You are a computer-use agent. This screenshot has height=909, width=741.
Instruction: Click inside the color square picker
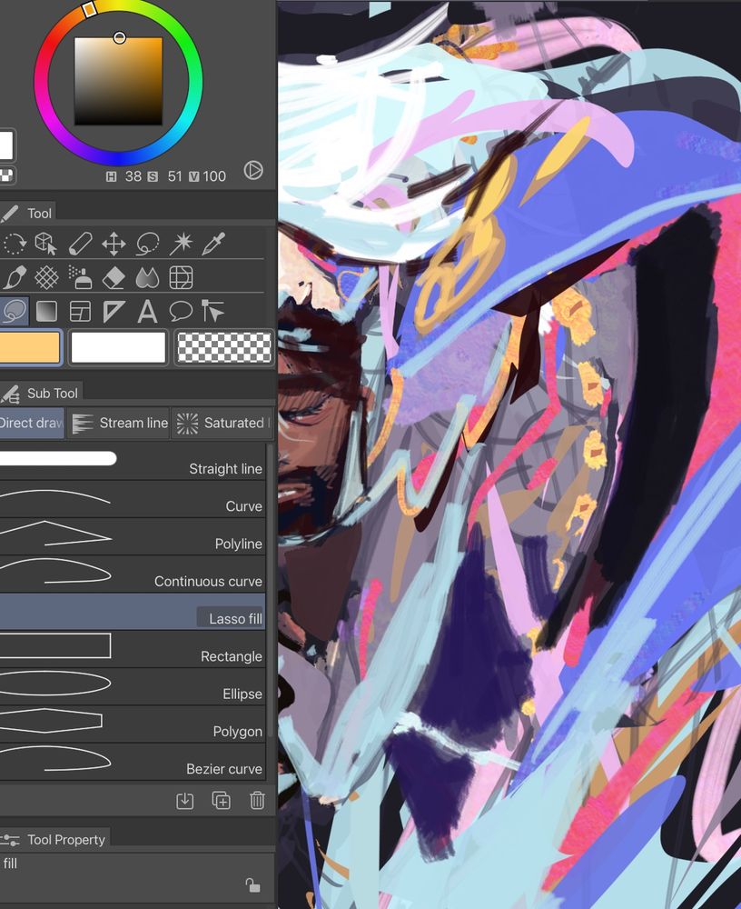click(x=118, y=81)
